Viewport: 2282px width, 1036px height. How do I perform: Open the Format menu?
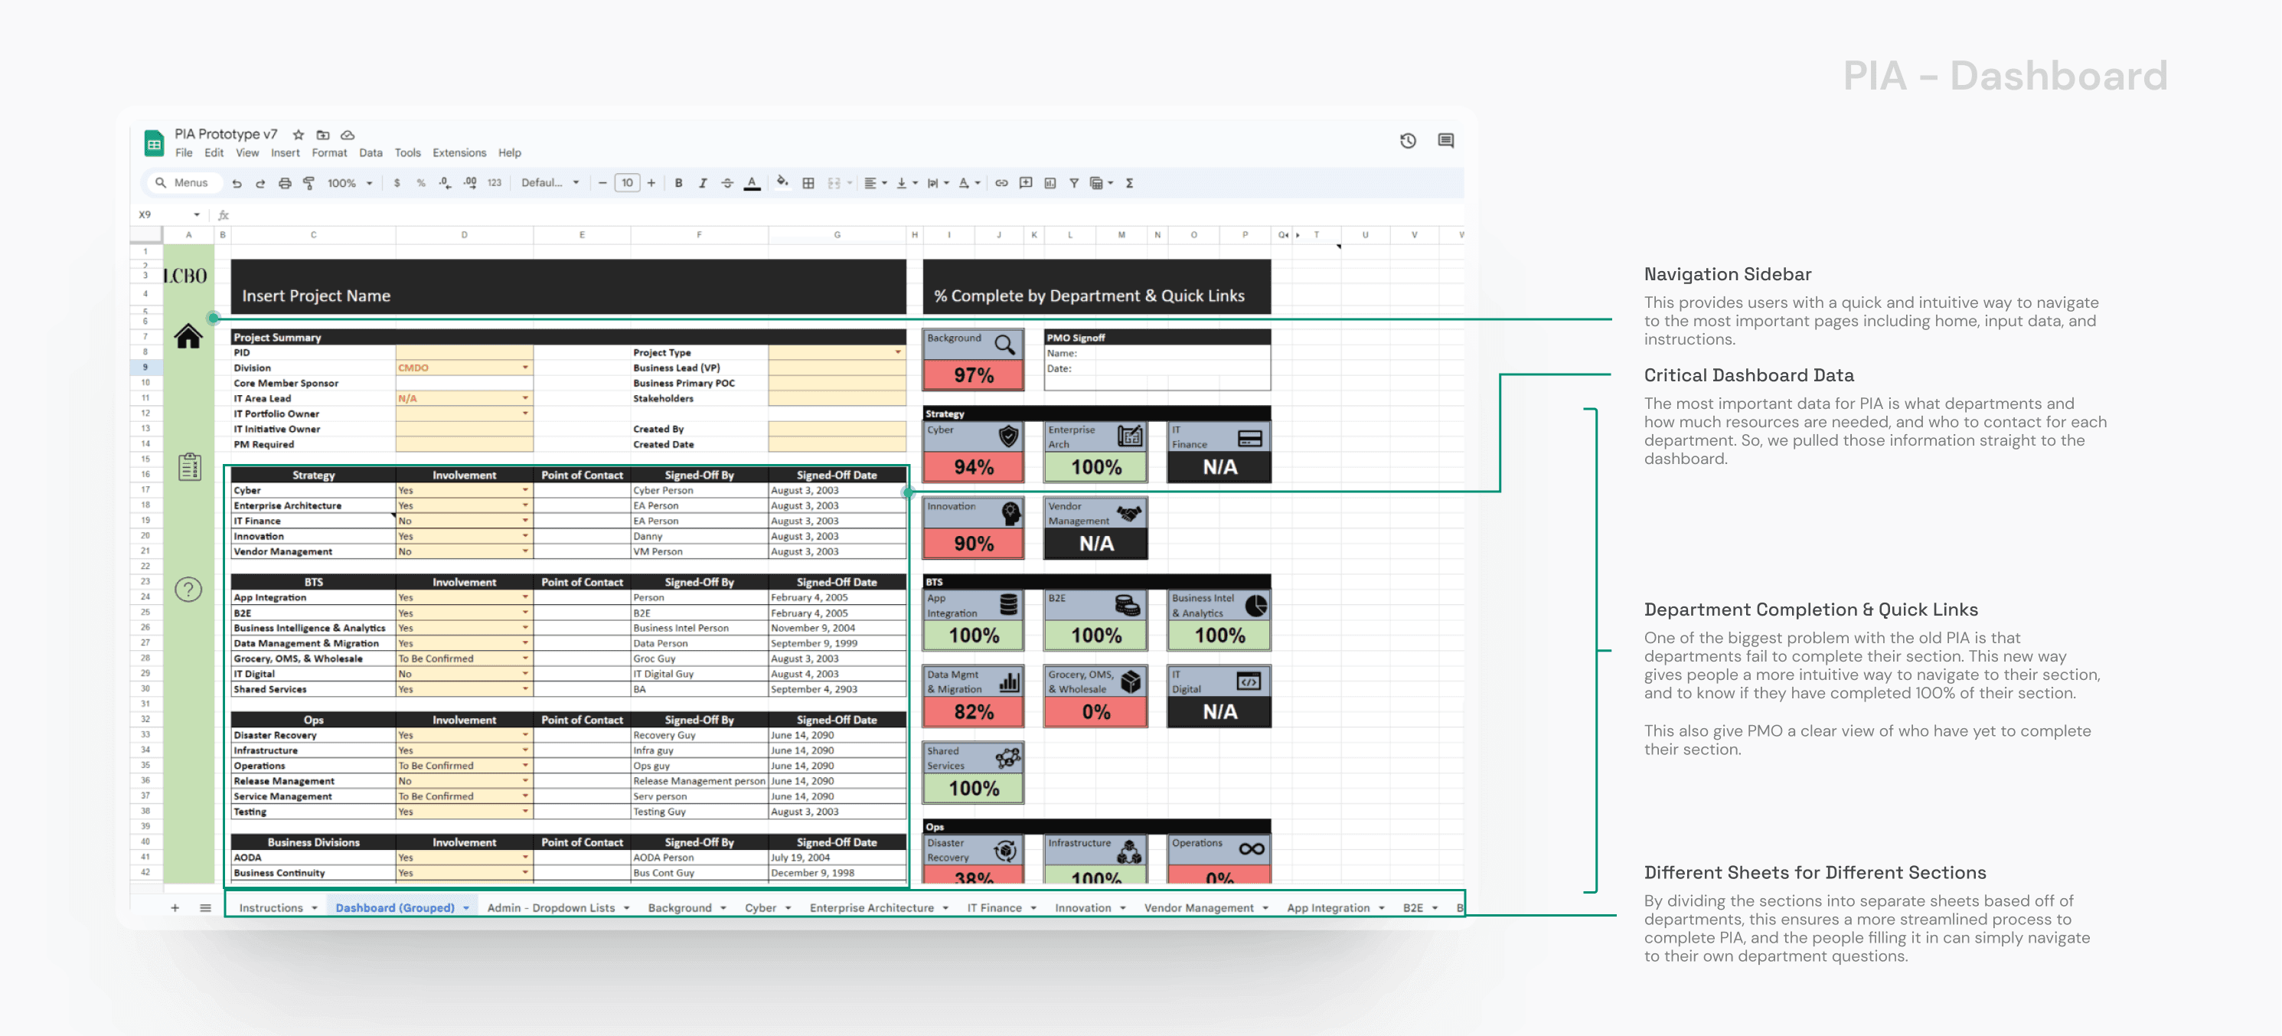pos(329,153)
